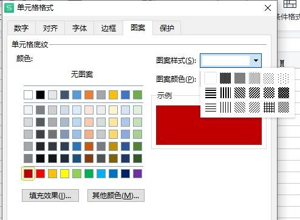Choose the 6.25% gray lightest dot pattern
Screen dimensions: 300x220
point(284,78)
